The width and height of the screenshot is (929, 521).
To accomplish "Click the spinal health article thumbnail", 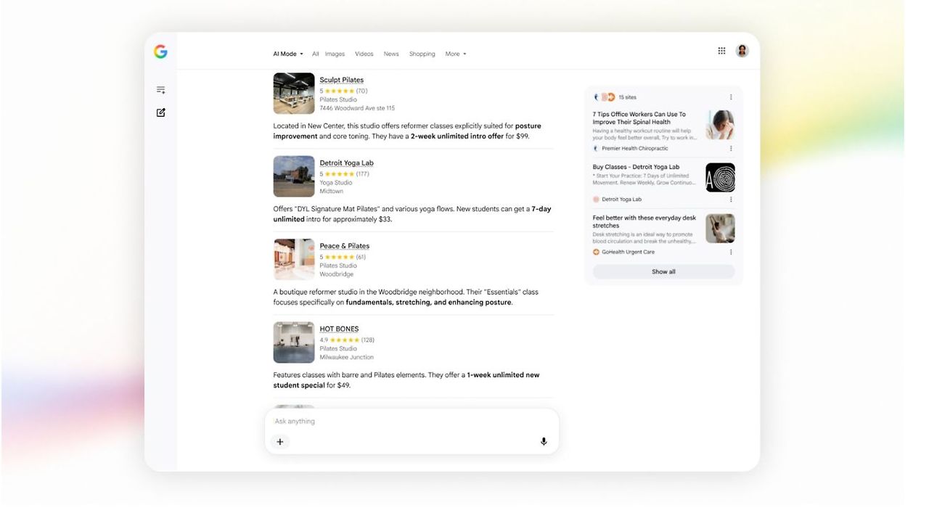I will click(720, 125).
